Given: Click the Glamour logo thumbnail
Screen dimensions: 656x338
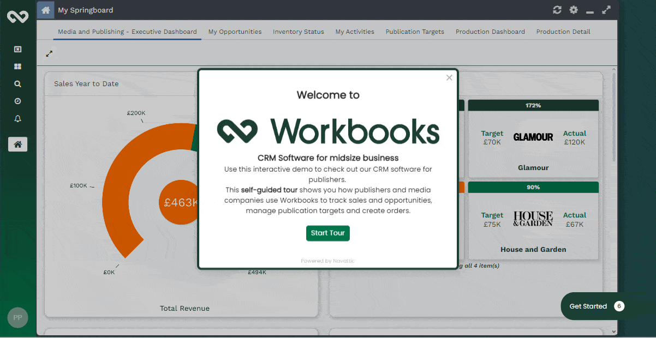Looking at the screenshot, I should pos(533,137).
